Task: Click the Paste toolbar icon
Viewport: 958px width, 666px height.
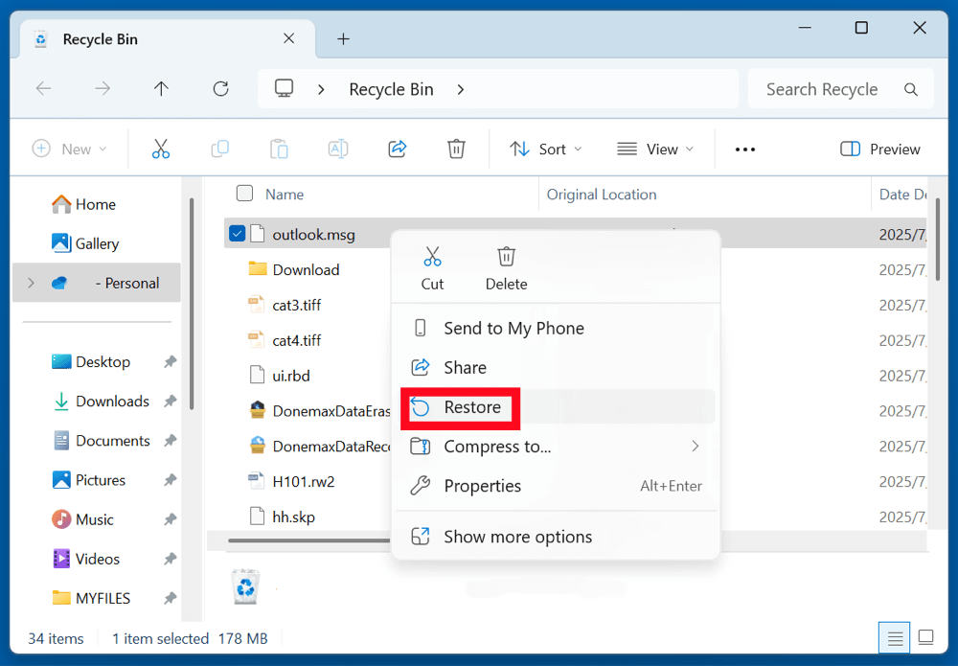Action: click(x=279, y=149)
